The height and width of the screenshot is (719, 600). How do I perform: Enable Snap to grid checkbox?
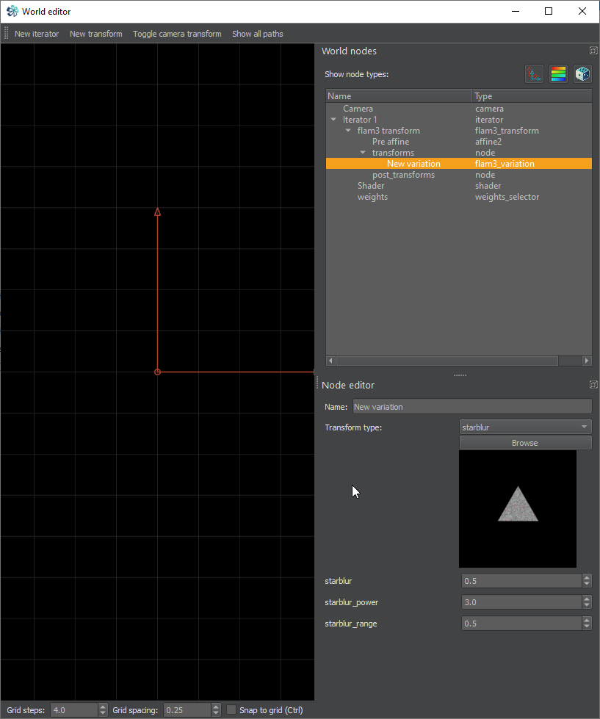pos(231,710)
